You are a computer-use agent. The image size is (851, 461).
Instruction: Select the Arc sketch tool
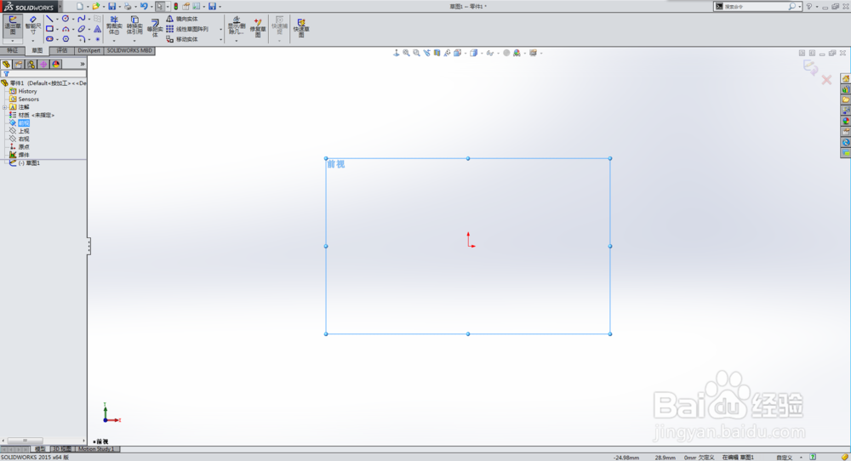click(x=66, y=29)
